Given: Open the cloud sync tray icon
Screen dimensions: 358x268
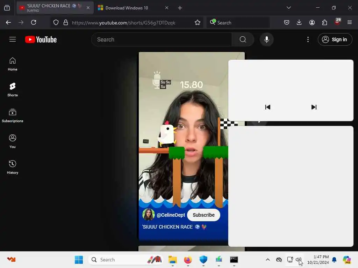Looking at the screenshot, I should coord(279,260).
